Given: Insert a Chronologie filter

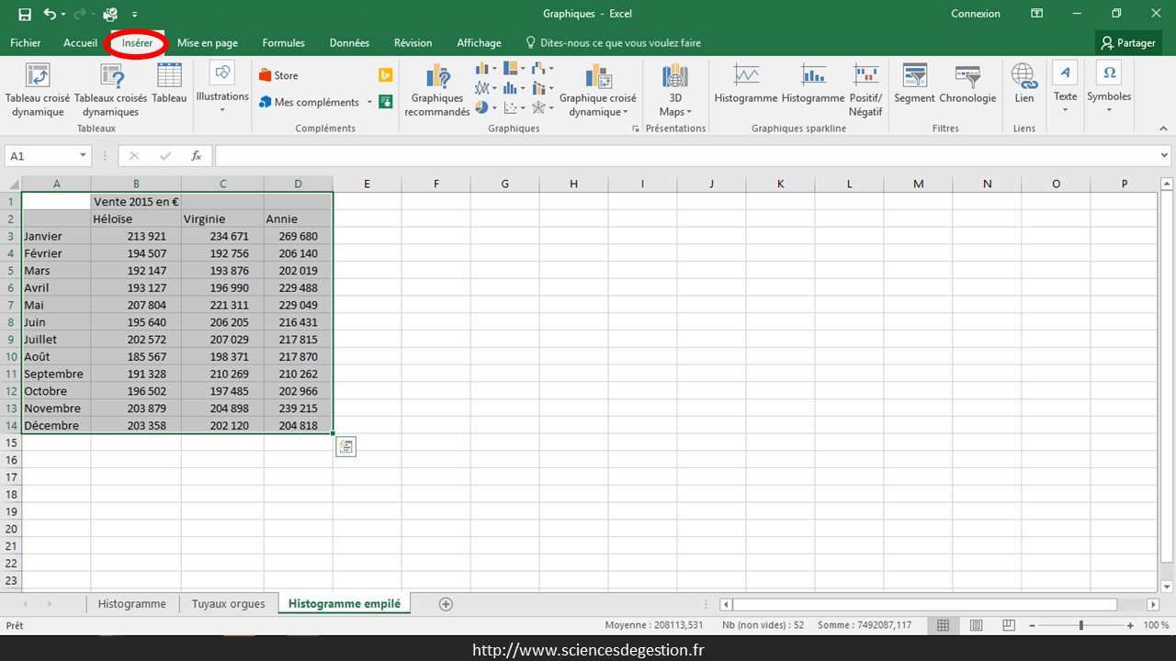Looking at the screenshot, I should [x=967, y=77].
